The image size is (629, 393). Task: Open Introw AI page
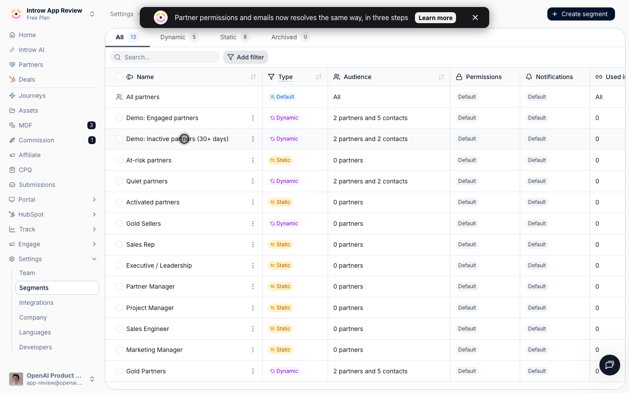(x=31, y=50)
